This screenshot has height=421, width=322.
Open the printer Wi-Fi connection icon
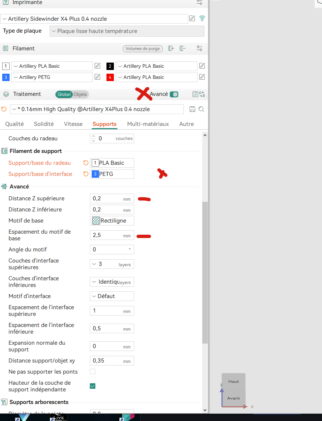point(202,18)
